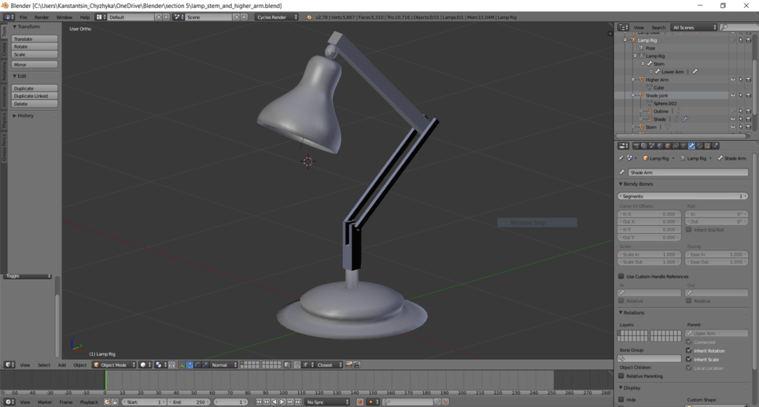Add a new screen layout with plus icon
The image size is (759, 407).
point(158,17)
